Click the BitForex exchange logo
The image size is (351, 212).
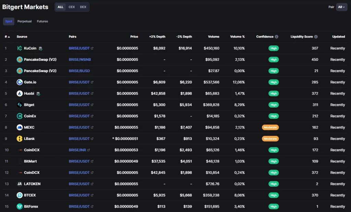[20, 207]
